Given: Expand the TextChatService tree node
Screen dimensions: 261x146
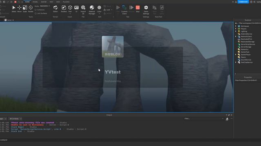Looking at the screenshot, I should coord(236,62).
